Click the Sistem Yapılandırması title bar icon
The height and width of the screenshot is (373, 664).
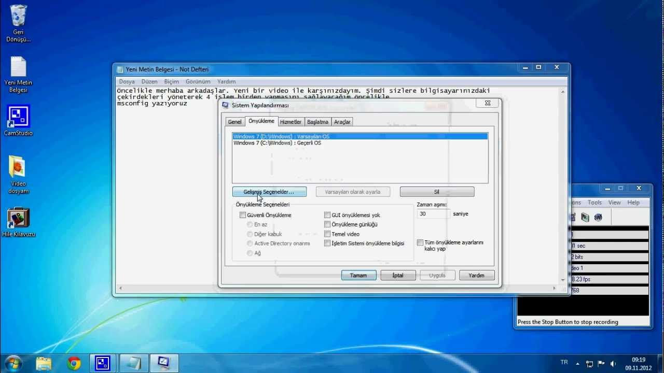pyautogui.click(x=225, y=105)
